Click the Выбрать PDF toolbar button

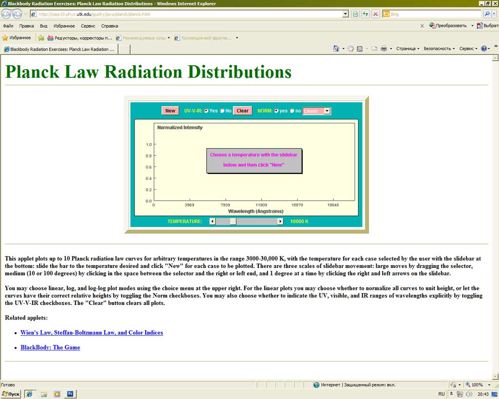click(487, 26)
